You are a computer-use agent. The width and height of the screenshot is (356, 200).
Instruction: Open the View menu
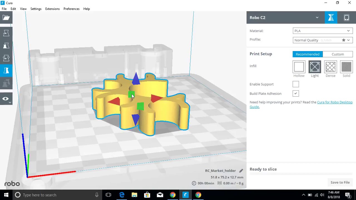tap(23, 9)
